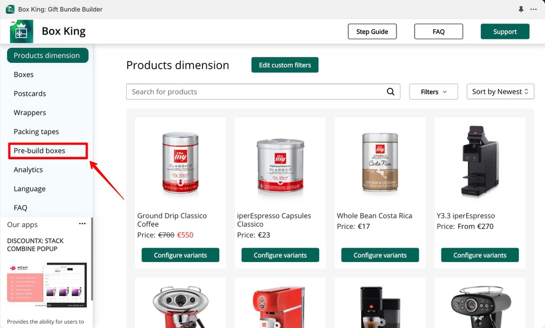Click the Box King app icon in title bar
The height and width of the screenshot is (328, 545).
click(x=10, y=10)
